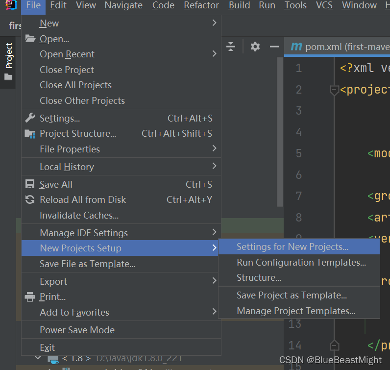Open the Build menu
Image resolution: width=390 pixels, height=370 pixels.
(x=239, y=5)
